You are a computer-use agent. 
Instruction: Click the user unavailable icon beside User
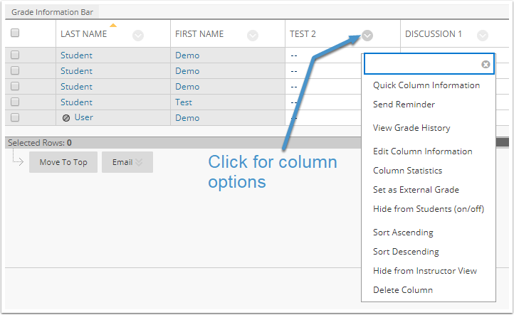66,118
